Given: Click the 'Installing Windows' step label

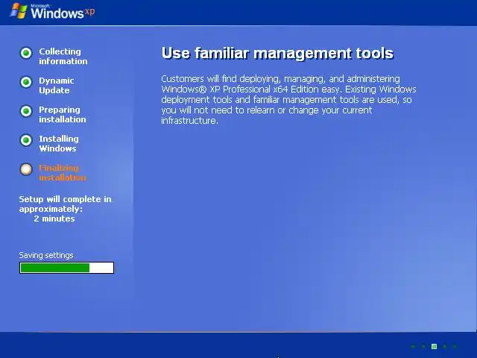Looking at the screenshot, I should 59,144.
